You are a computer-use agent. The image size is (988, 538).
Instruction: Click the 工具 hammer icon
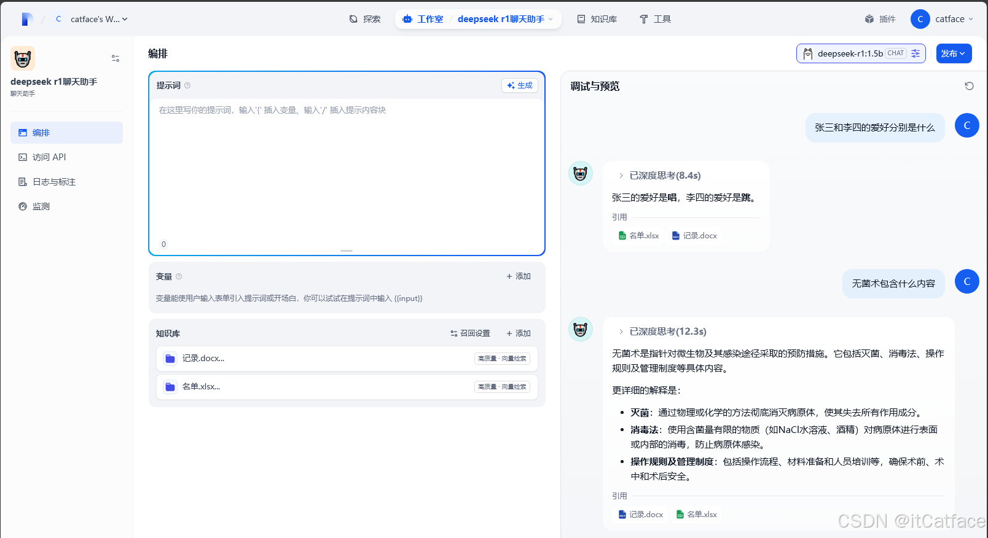coord(644,19)
